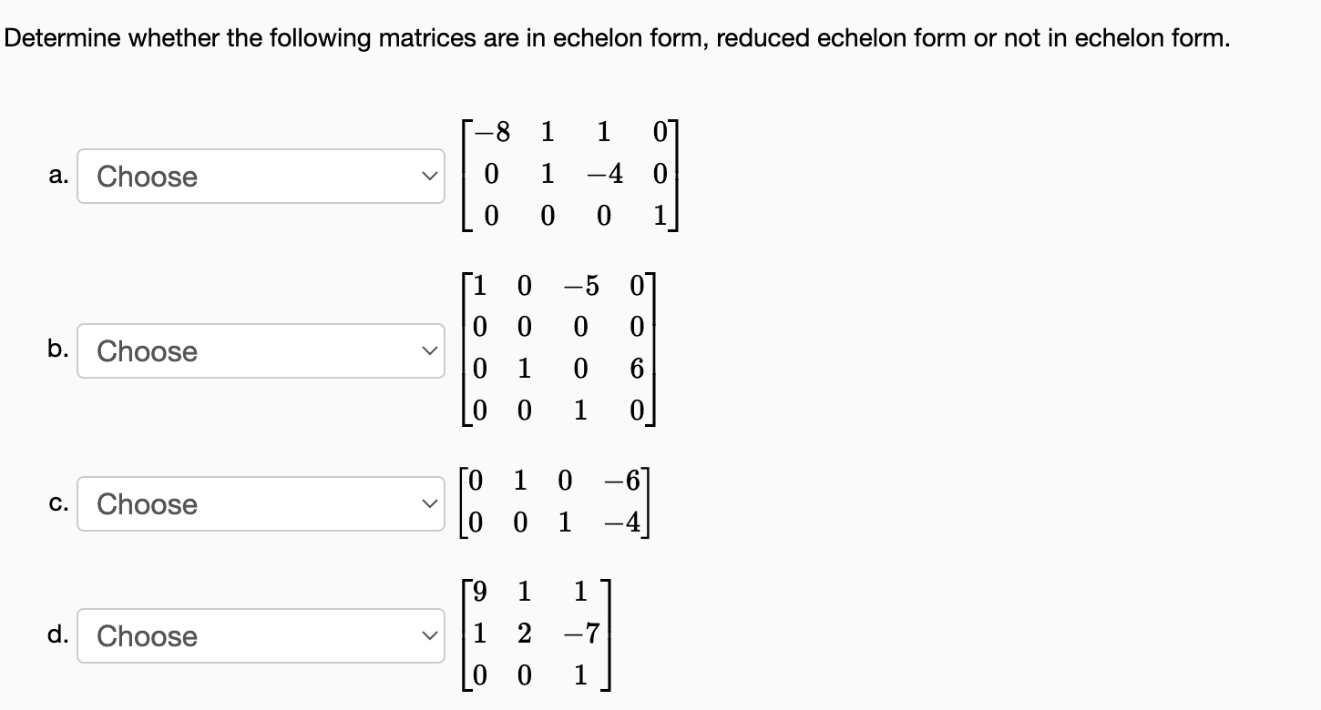Open the Choose dropdown for matrix a
Image resolution: width=1321 pixels, height=710 pixels.
click(x=261, y=177)
